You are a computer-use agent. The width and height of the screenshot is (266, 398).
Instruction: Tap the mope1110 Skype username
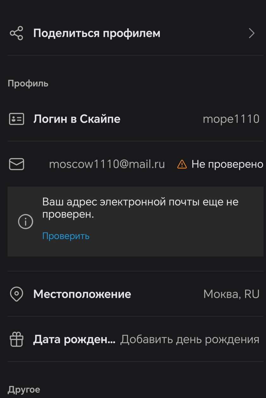[x=231, y=119]
